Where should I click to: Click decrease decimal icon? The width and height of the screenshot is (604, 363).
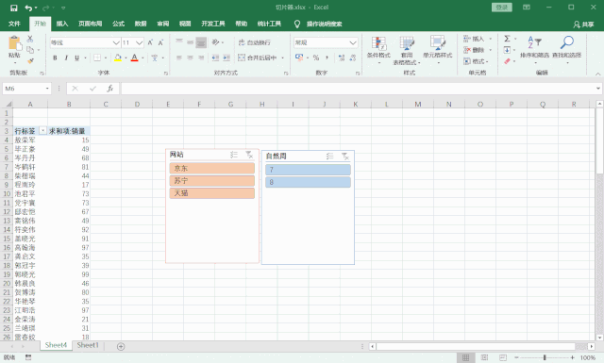coord(352,58)
